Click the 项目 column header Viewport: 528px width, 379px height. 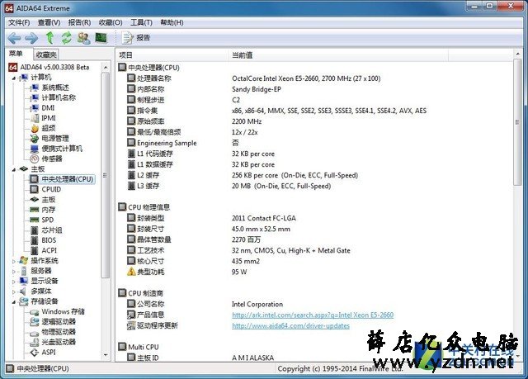(172, 55)
